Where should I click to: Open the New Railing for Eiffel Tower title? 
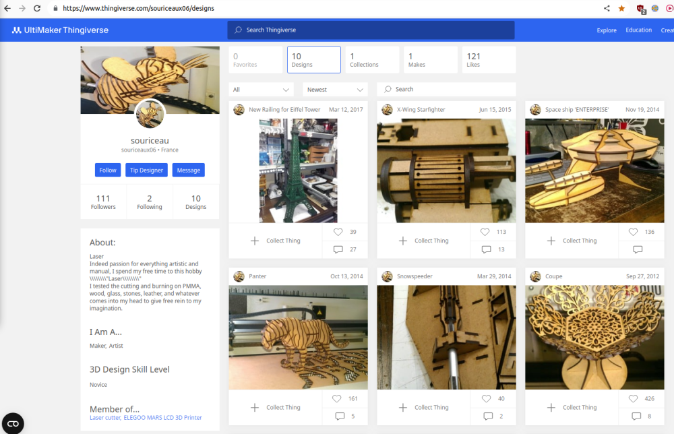(284, 110)
